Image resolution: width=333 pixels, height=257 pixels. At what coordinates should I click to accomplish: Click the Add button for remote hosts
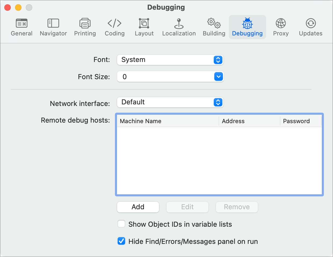[x=138, y=207]
